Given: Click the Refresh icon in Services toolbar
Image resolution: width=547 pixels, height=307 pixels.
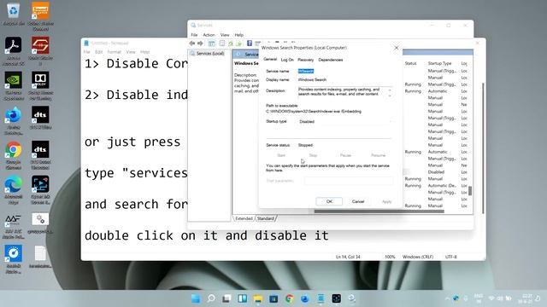Looking at the screenshot, I should [x=231, y=43].
